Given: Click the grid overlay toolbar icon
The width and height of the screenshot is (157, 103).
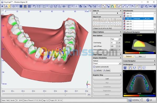Looking at the screenshot, I should click(69, 6).
